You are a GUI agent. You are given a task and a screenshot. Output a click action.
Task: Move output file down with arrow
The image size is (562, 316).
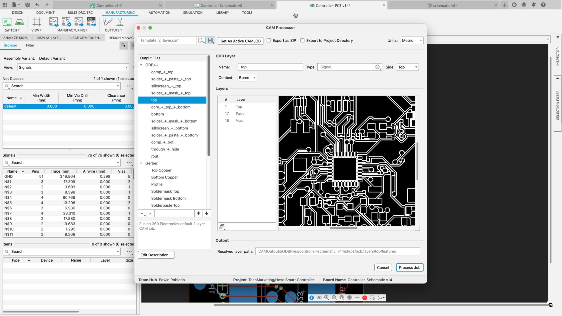click(x=207, y=213)
